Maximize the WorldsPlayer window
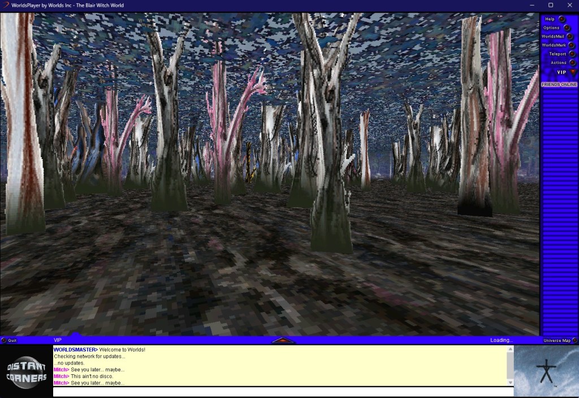The height and width of the screenshot is (398, 579). click(551, 5)
